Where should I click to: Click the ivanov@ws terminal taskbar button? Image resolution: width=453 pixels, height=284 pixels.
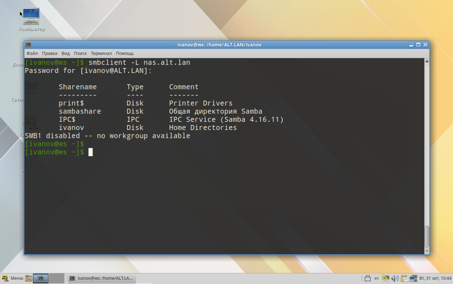click(101, 278)
